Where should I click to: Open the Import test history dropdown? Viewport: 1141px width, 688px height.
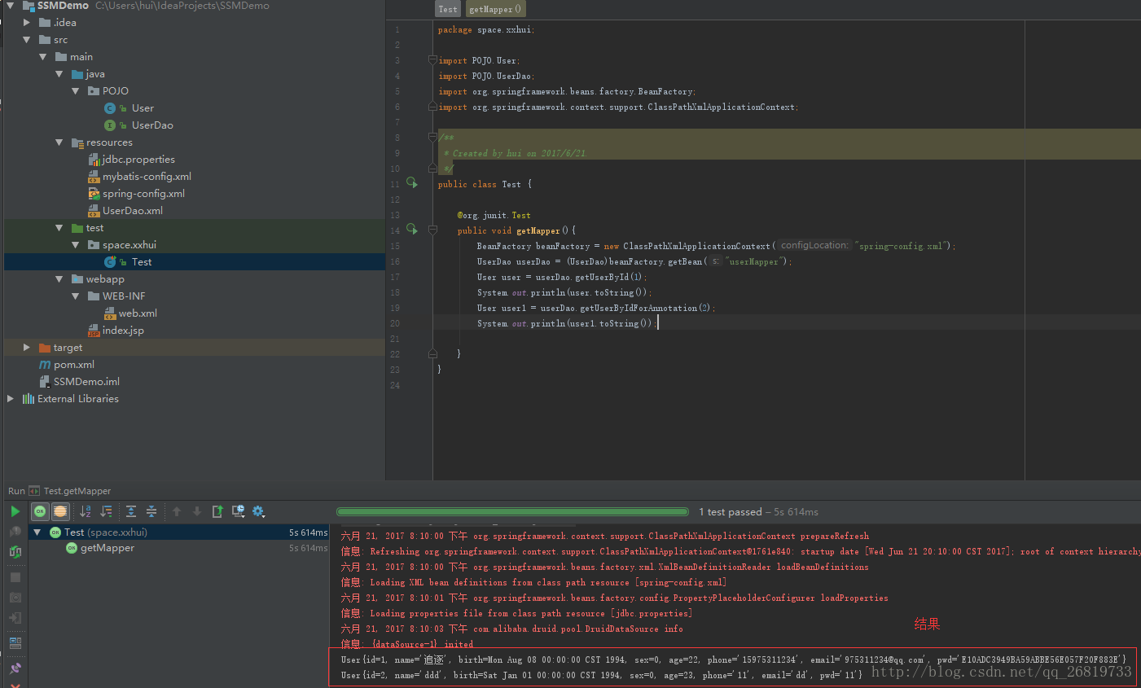pyautogui.click(x=239, y=511)
